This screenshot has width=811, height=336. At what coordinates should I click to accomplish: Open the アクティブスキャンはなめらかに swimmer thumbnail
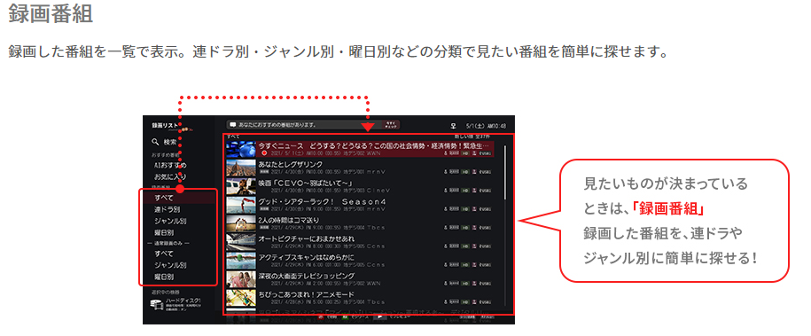coord(241,261)
